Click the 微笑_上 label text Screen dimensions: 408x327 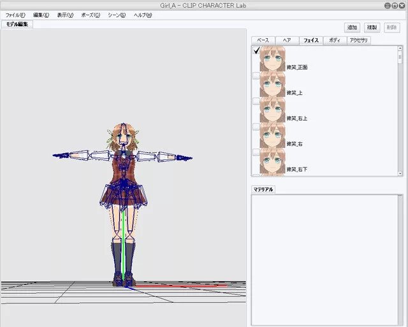(295, 93)
